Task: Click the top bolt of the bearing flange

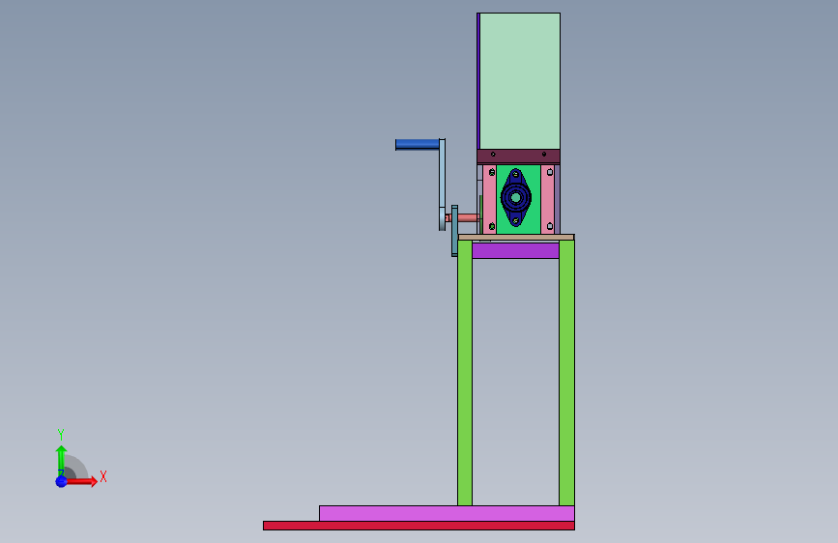Action: pyautogui.click(x=516, y=174)
